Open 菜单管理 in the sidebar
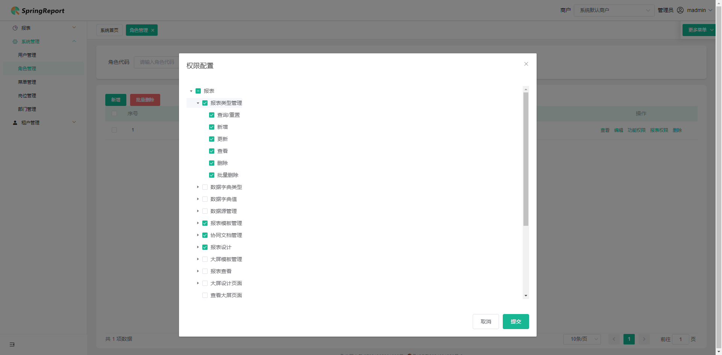722x355 pixels. pos(27,82)
